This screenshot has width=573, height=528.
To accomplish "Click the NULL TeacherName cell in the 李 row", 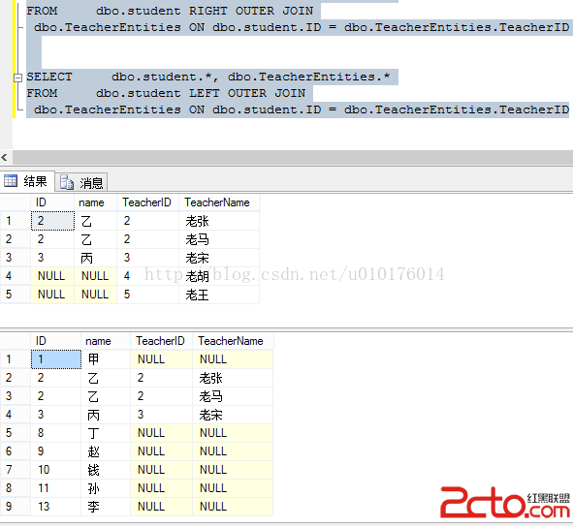I will (233, 507).
